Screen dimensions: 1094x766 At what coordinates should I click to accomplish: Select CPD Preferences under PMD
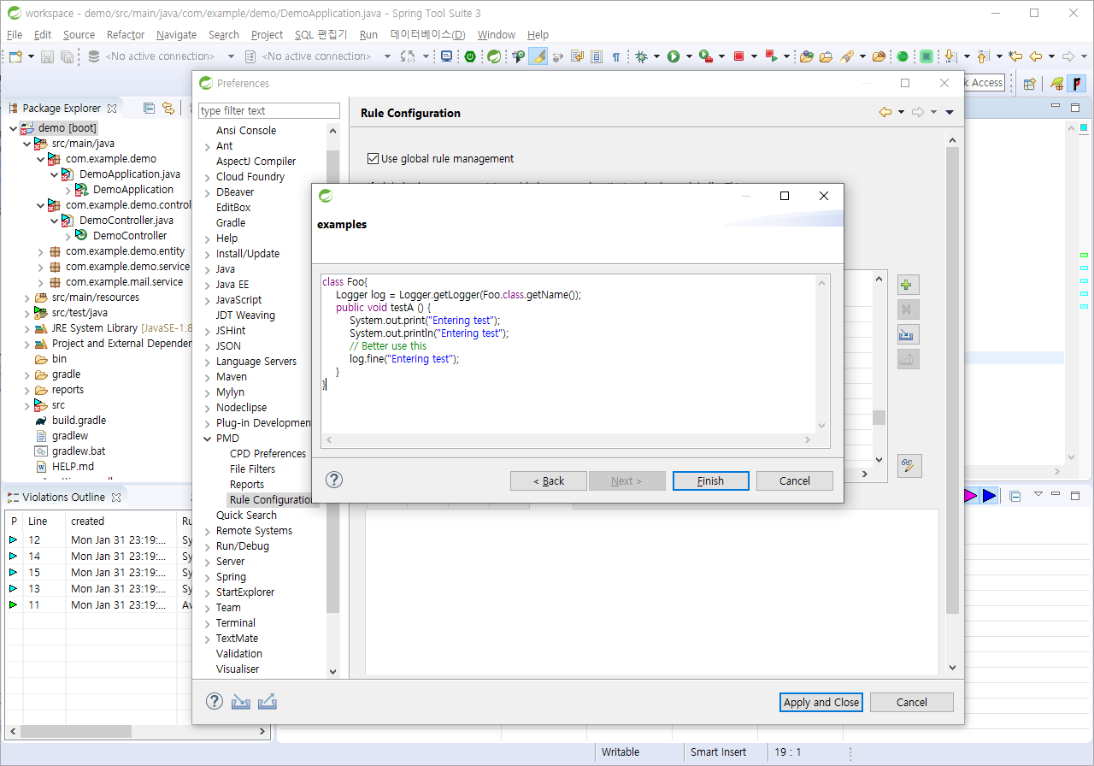pos(268,453)
